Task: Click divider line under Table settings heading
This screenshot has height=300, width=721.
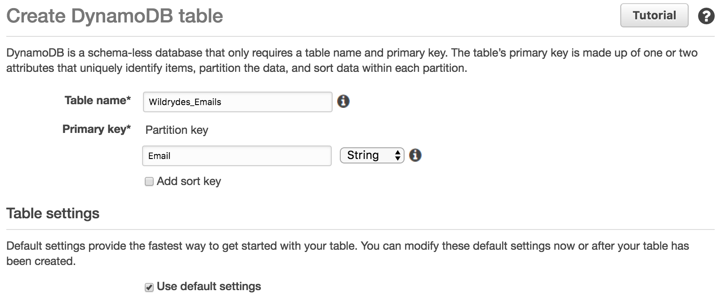Action: pyautogui.click(x=360, y=229)
